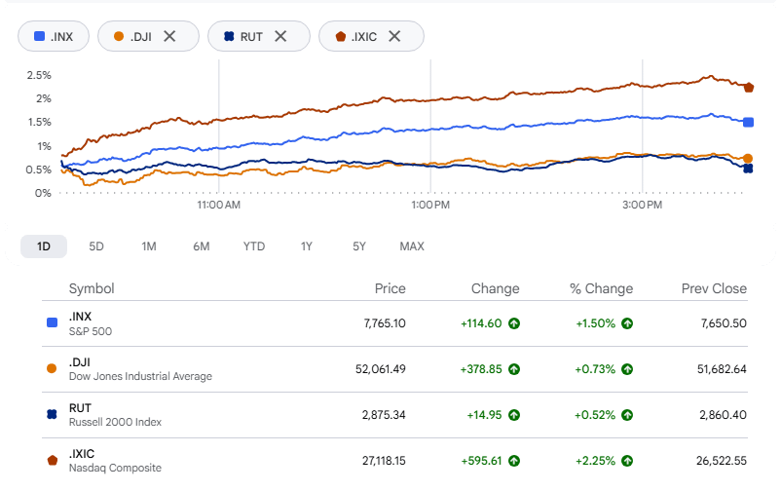
Task: Click the .IXIC endpoint marker on chart
Action: 748,88
